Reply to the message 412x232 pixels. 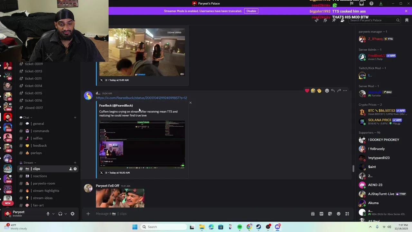coord(333,91)
